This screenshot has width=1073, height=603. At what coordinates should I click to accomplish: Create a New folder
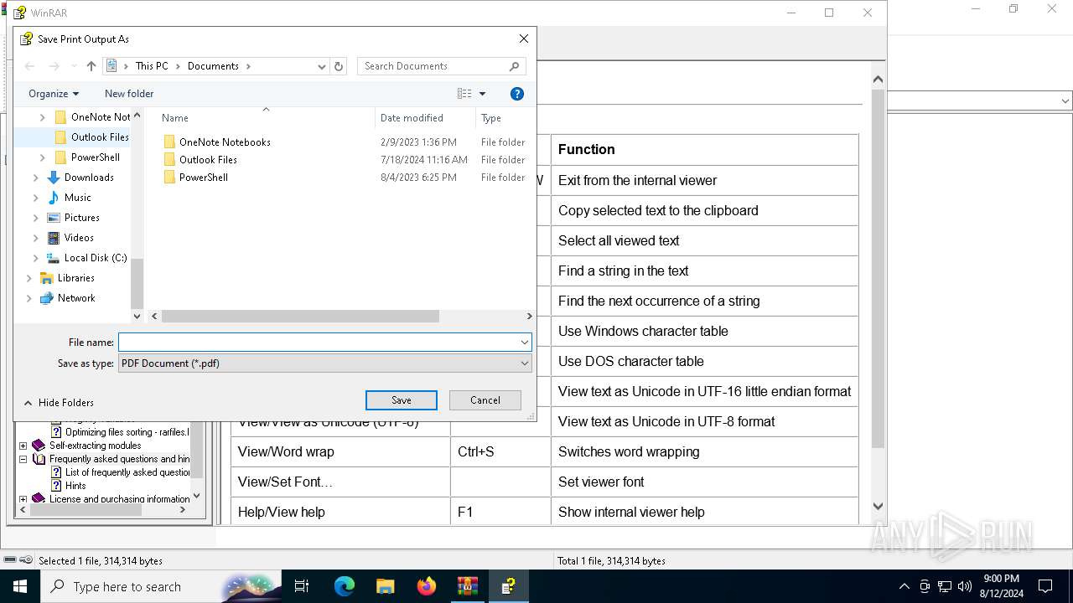pos(129,94)
